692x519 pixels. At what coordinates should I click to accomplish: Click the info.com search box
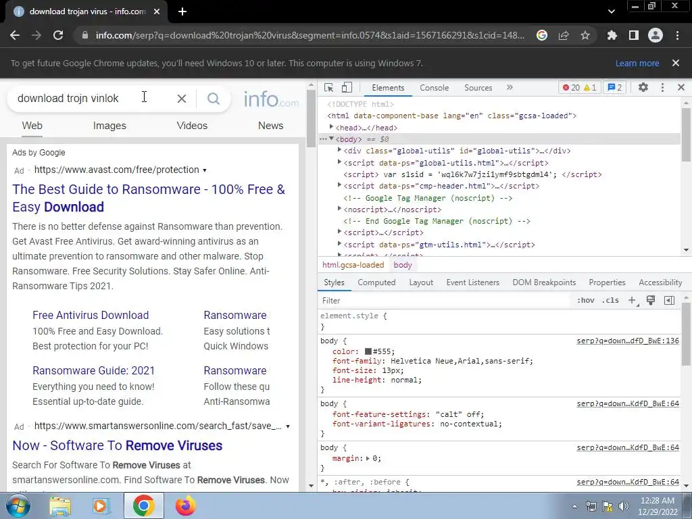click(x=93, y=99)
